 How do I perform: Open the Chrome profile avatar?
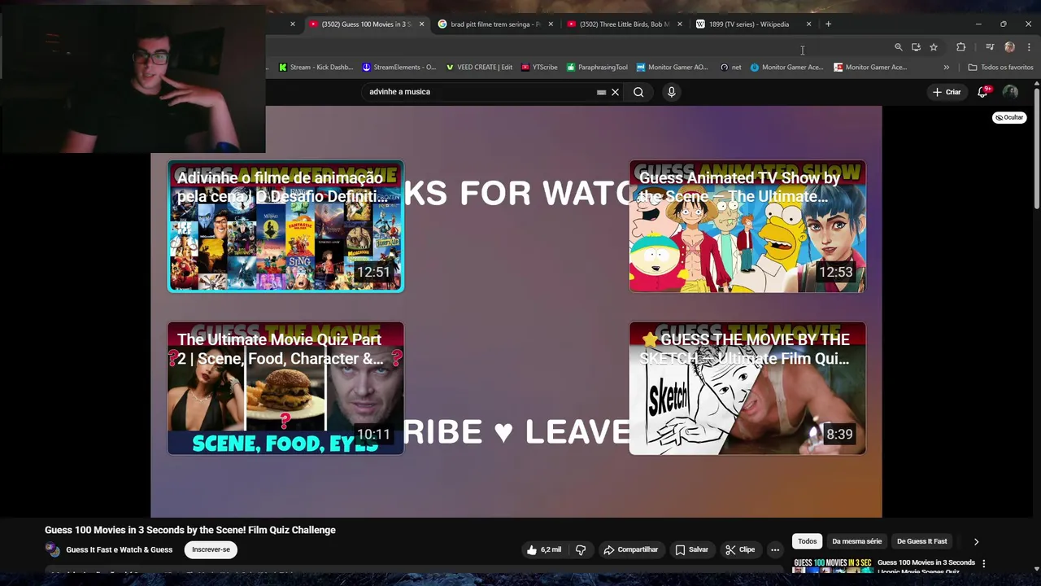click(x=1009, y=47)
